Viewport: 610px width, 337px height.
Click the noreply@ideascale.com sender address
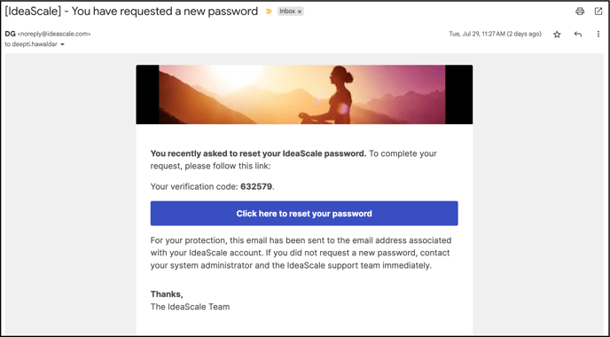(x=54, y=34)
